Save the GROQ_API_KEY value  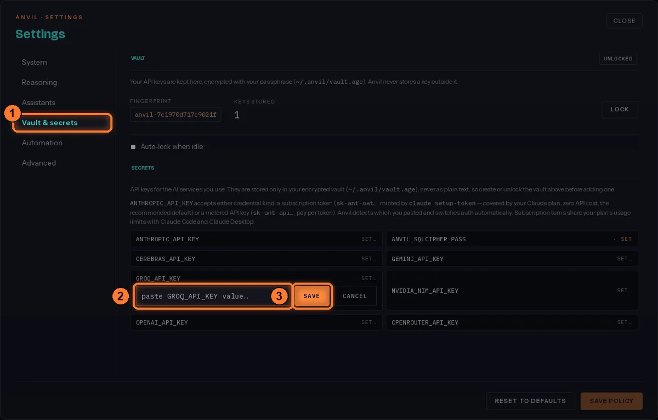pos(311,296)
